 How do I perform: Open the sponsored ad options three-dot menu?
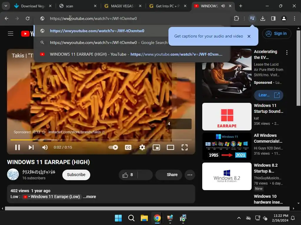click(287, 52)
